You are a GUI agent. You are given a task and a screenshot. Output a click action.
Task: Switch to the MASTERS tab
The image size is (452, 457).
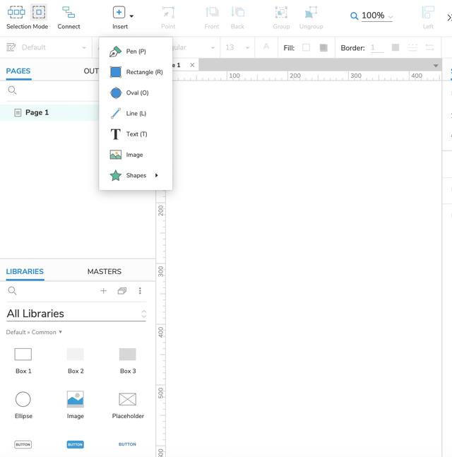(x=105, y=272)
